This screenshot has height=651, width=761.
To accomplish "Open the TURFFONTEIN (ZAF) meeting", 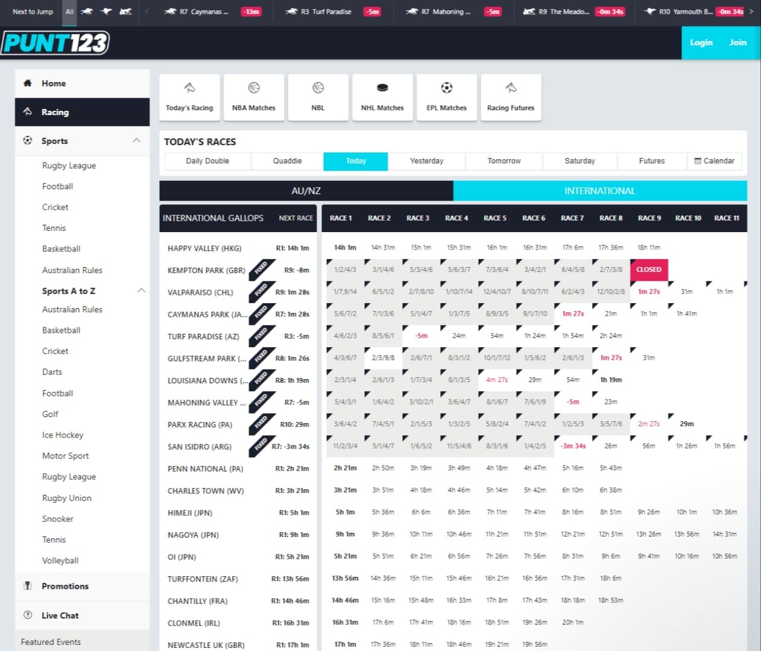I will click(x=203, y=579).
